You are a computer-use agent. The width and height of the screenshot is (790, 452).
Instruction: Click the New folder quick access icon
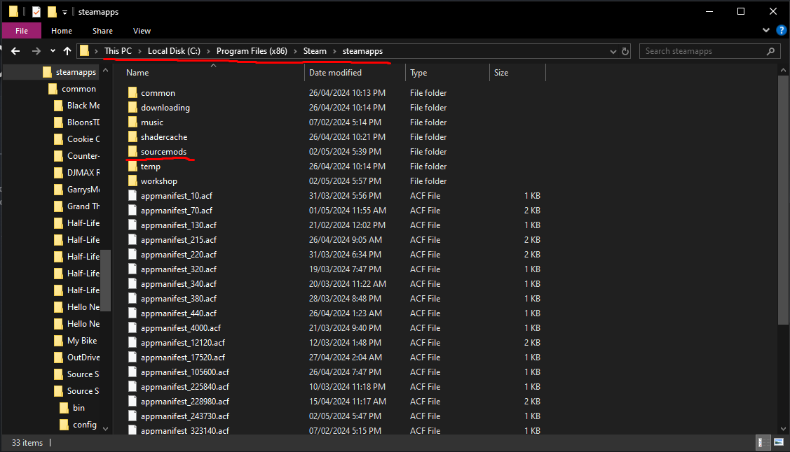52,12
